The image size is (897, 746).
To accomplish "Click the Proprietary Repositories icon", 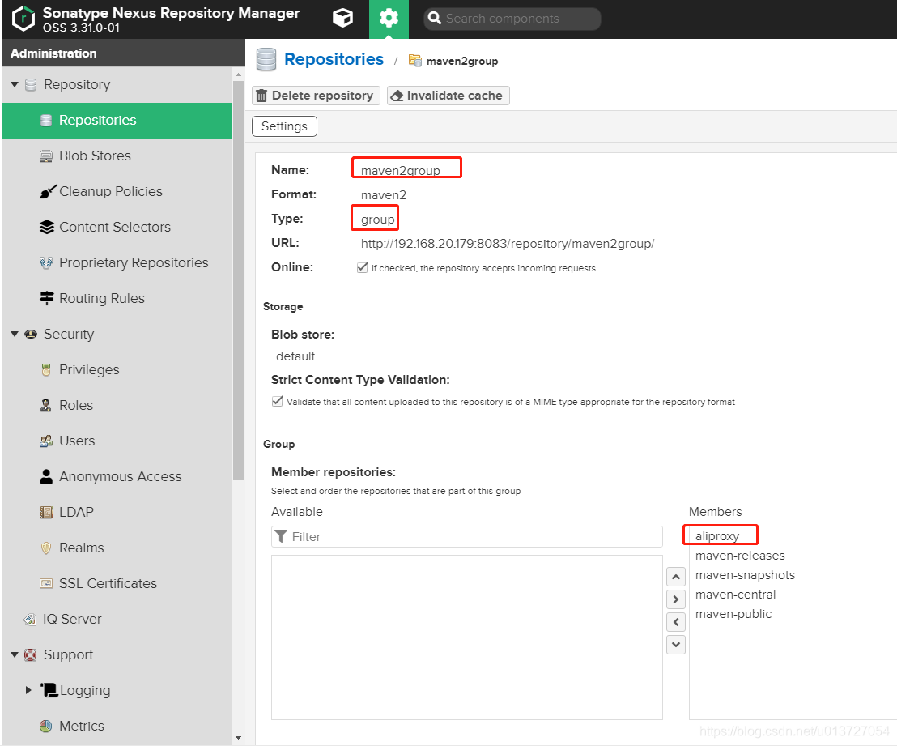I will click(46, 262).
